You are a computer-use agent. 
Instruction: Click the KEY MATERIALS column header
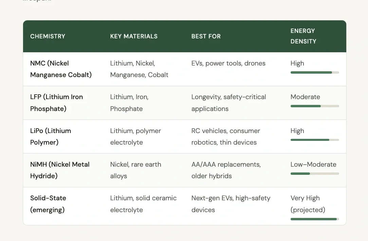tap(134, 36)
